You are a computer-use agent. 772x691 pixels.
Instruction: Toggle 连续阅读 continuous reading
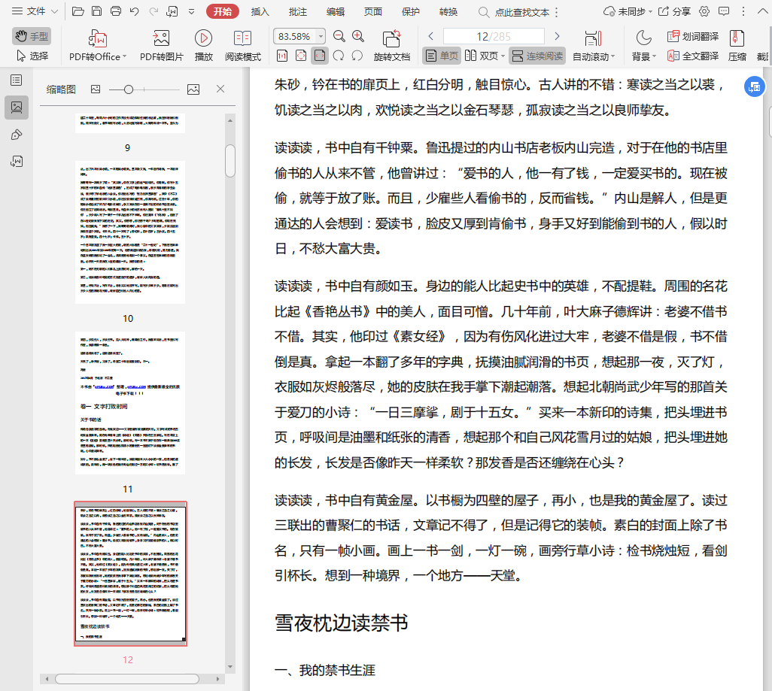click(537, 56)
